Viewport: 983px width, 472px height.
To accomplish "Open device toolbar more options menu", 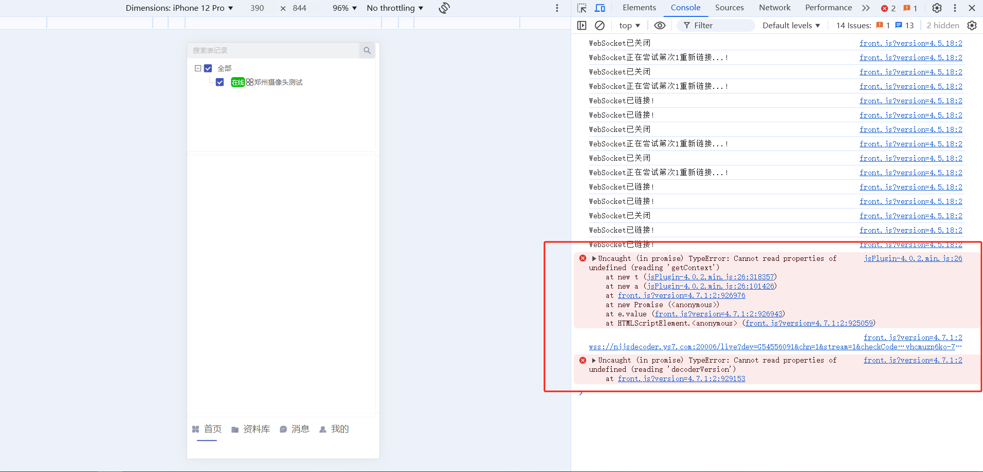I will (x=557, y=8).
